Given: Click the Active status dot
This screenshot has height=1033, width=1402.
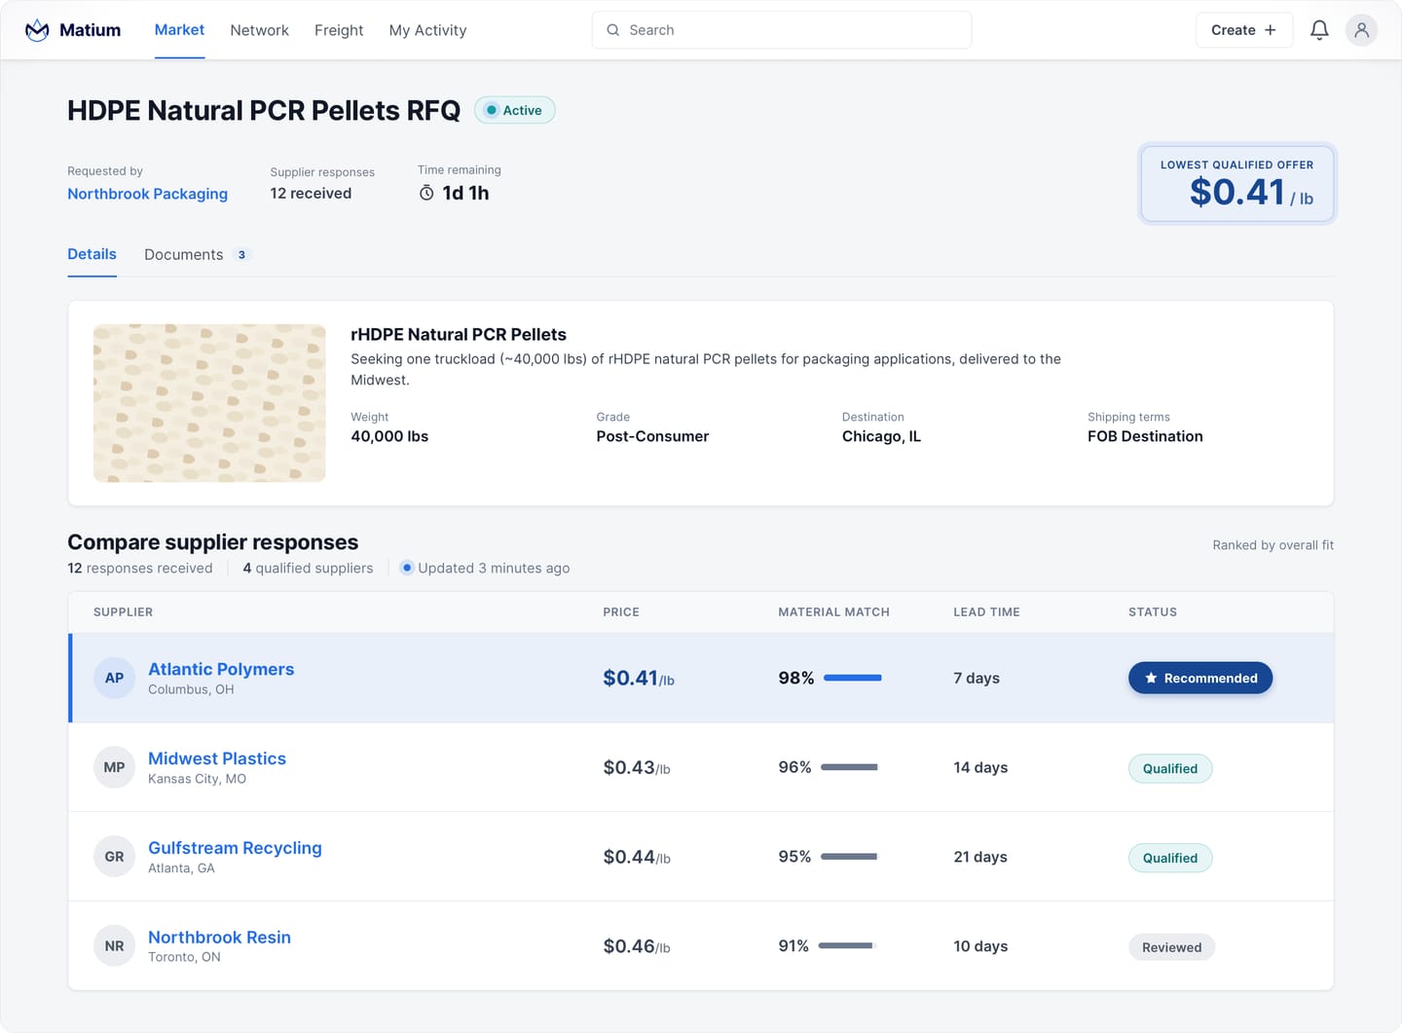Looking at the screenshot, I should (491, 110).
